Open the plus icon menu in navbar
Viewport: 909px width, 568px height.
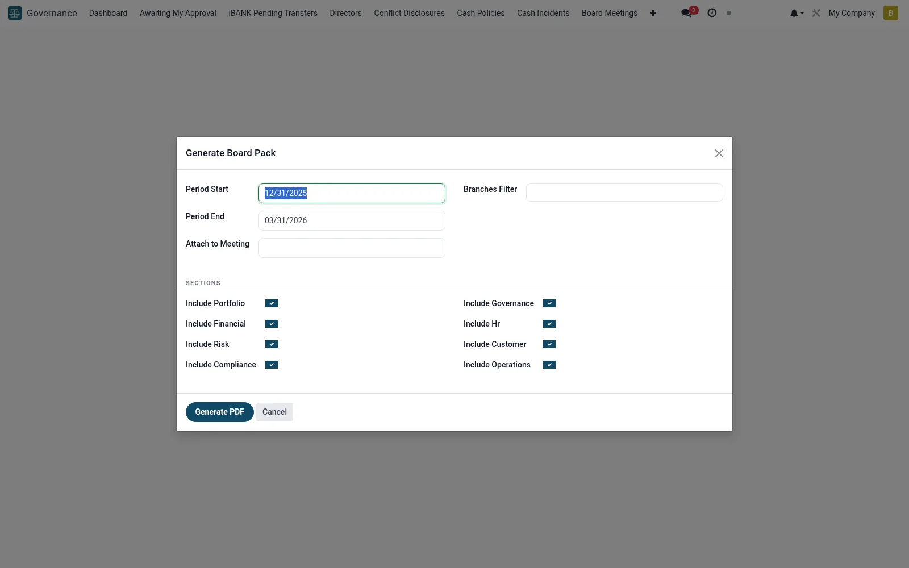(653, 13)
